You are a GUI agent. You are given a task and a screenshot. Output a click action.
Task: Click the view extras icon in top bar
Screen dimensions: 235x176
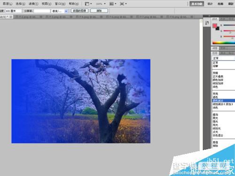(x=88, y=4)
